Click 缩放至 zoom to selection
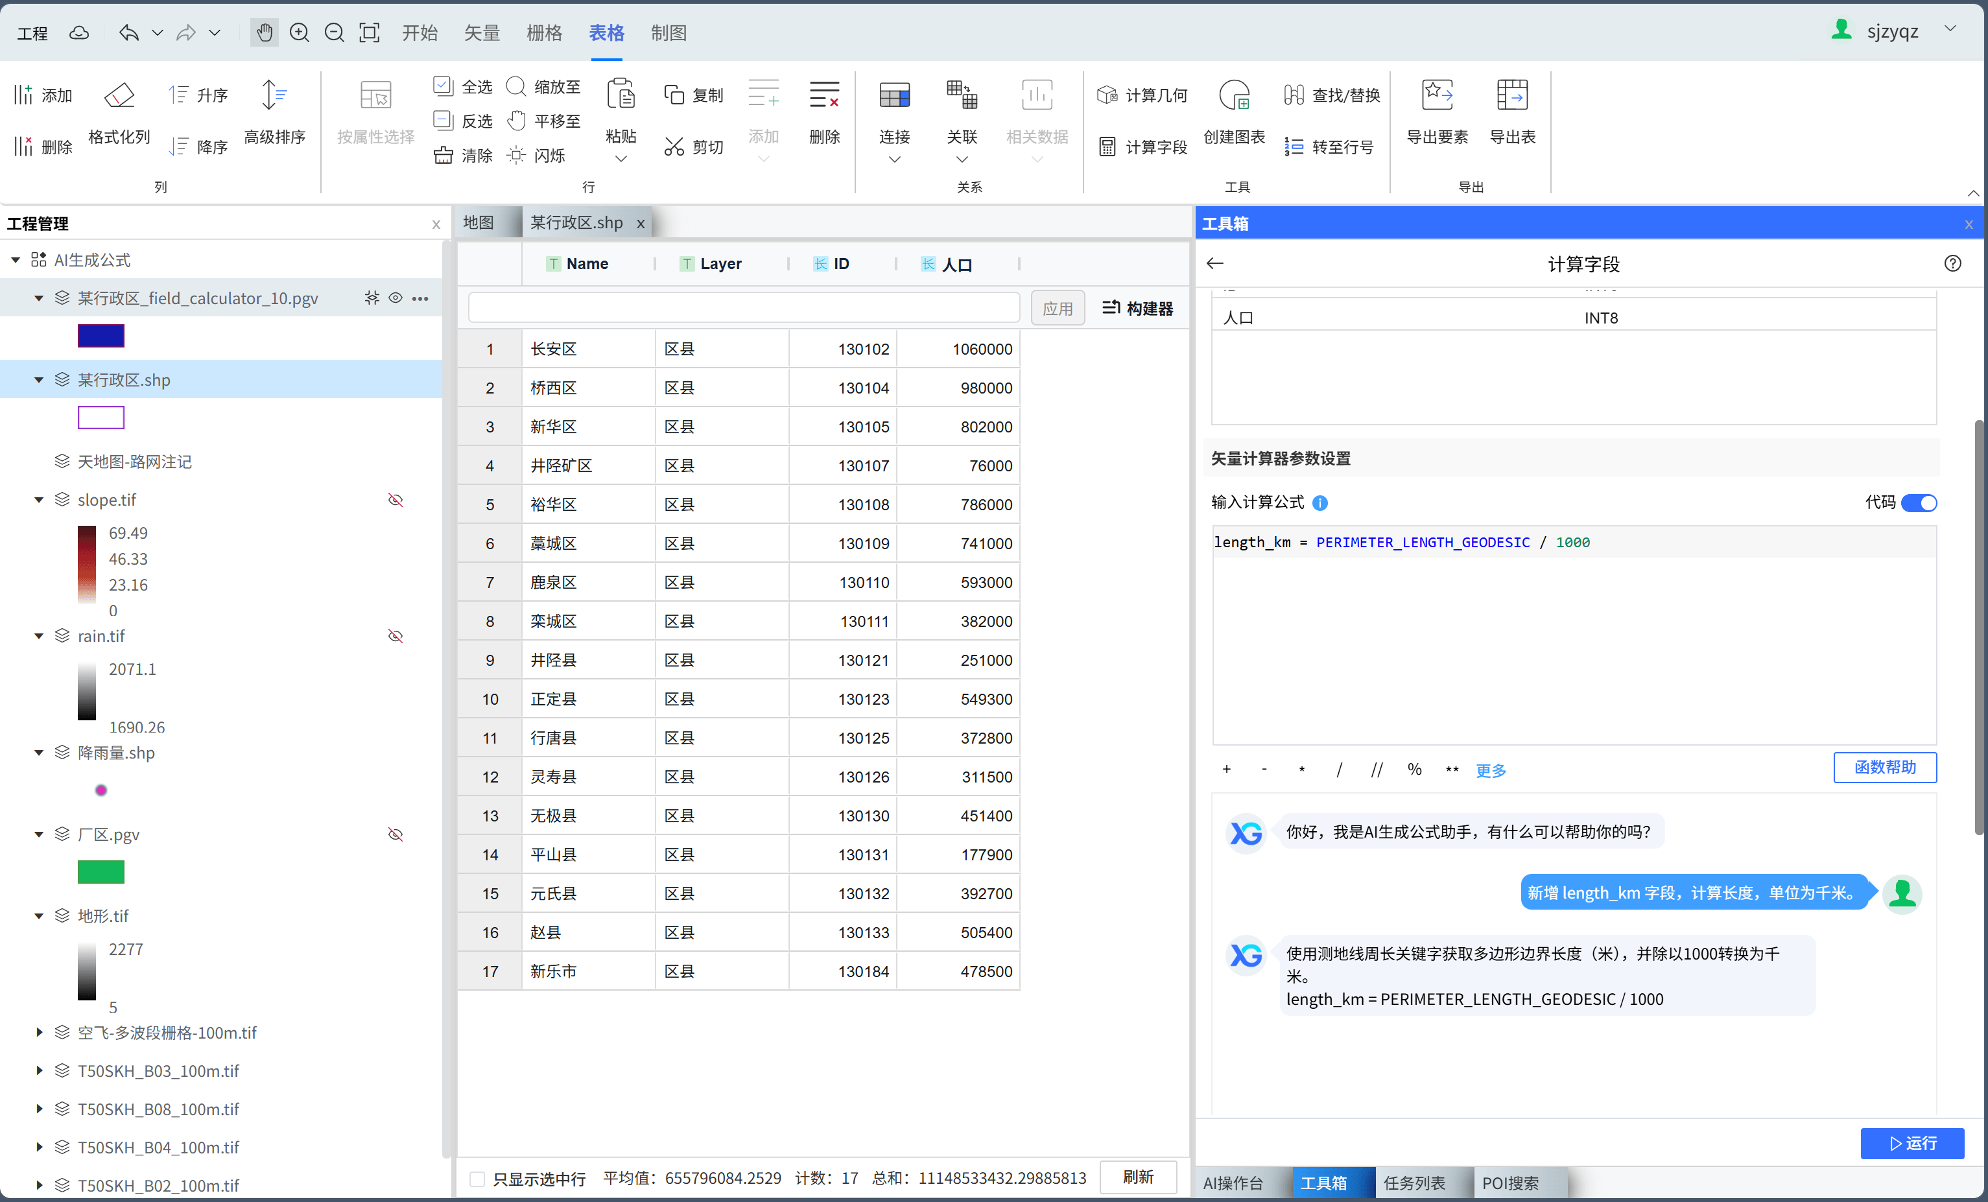1988x1202 pixels. coord(544,86)
